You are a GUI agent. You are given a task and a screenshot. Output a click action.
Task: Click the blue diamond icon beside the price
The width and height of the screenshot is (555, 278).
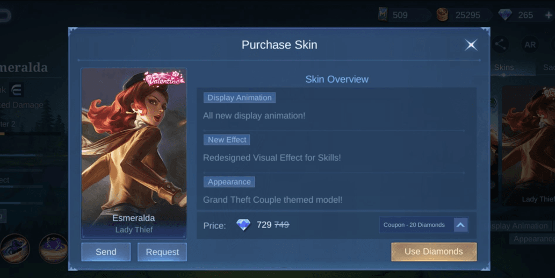[x=243, y=225]
